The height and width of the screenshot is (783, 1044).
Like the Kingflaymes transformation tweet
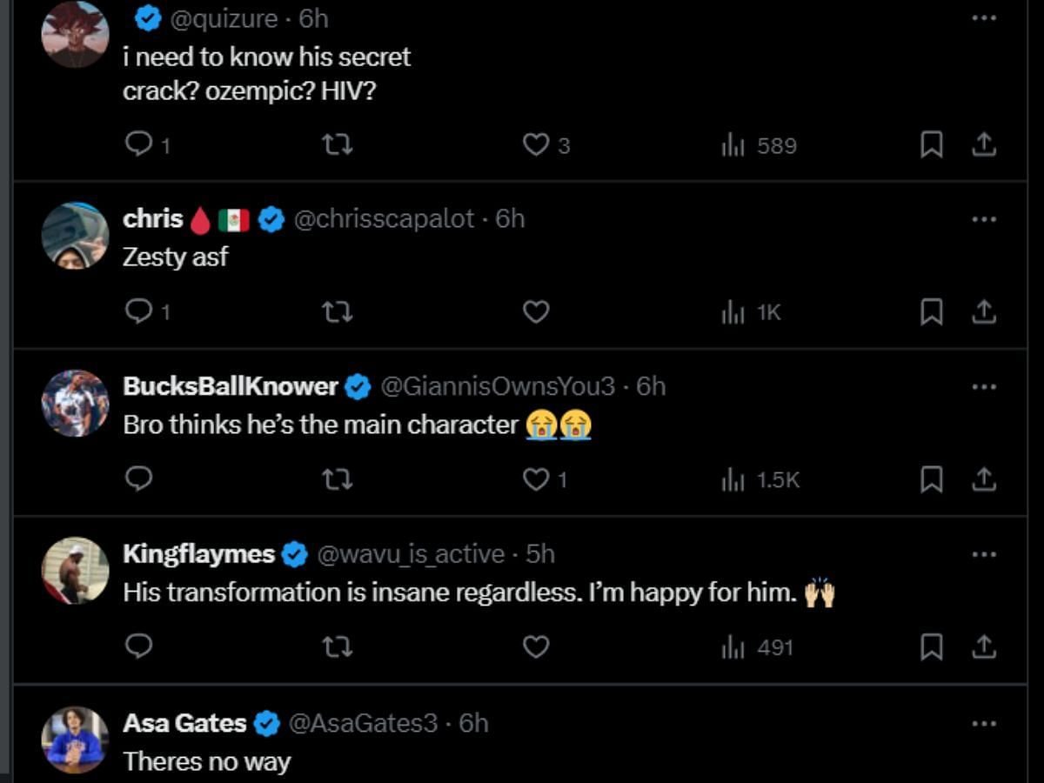(536, 646)
